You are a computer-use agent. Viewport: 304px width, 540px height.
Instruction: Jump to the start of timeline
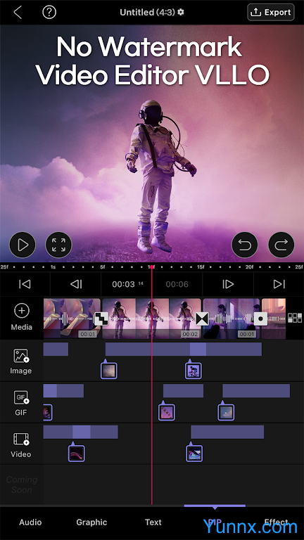click(25, 284)
